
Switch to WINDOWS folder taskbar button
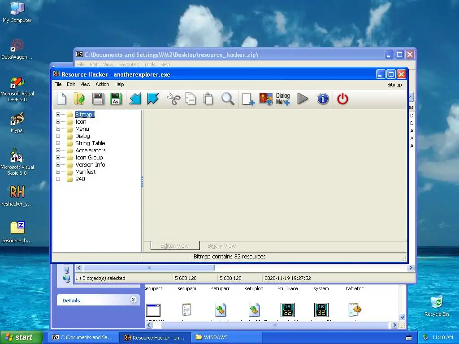[x=226, y=337]
